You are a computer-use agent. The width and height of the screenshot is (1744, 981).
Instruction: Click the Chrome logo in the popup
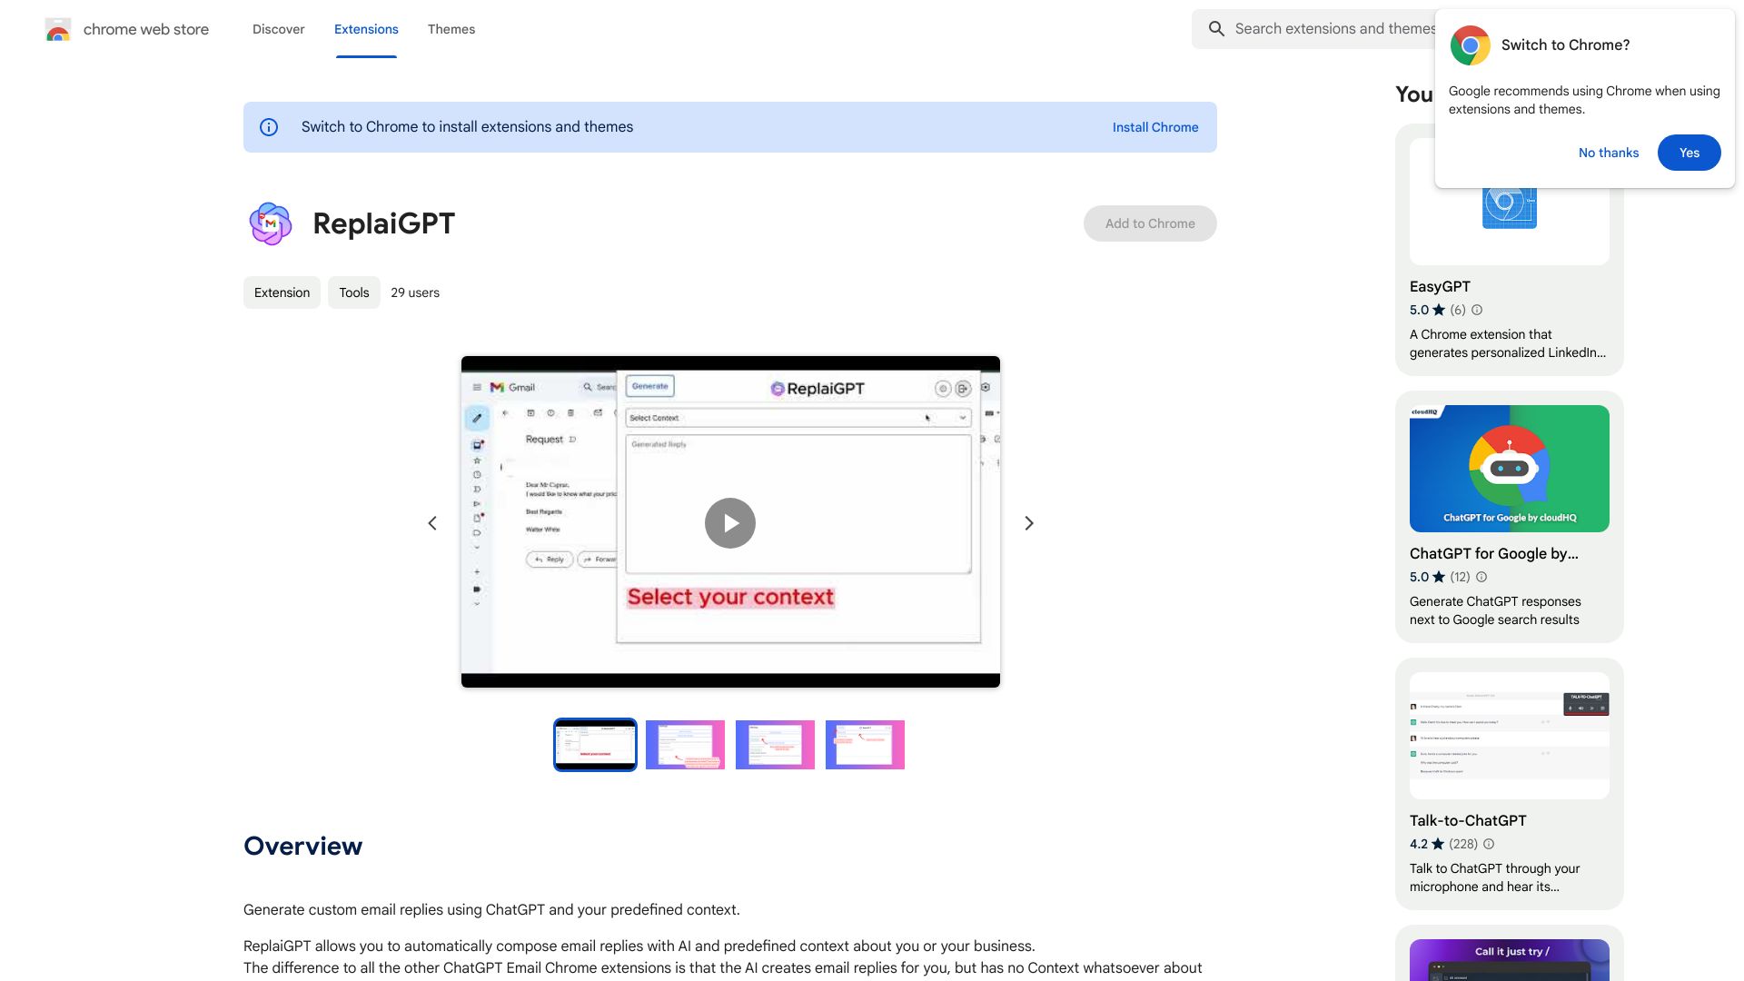click(x=1470, y=45)
